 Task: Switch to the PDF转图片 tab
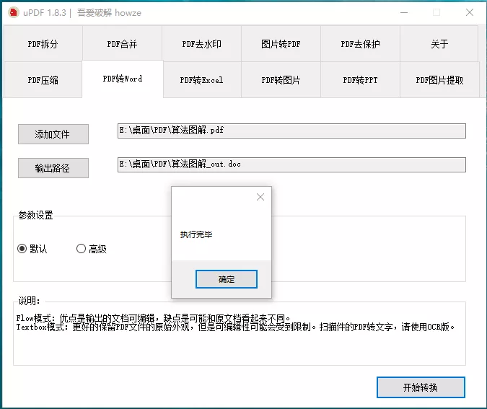(281, 80)
